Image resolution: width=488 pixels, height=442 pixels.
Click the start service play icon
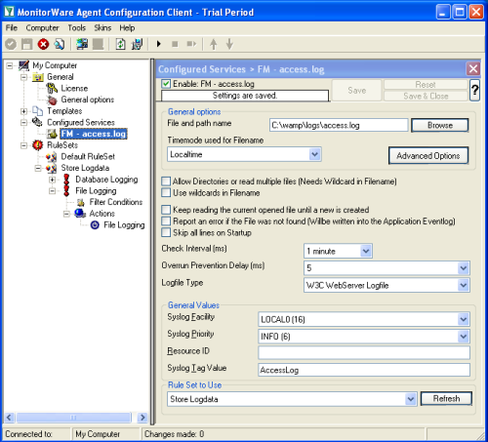(159, 44)
